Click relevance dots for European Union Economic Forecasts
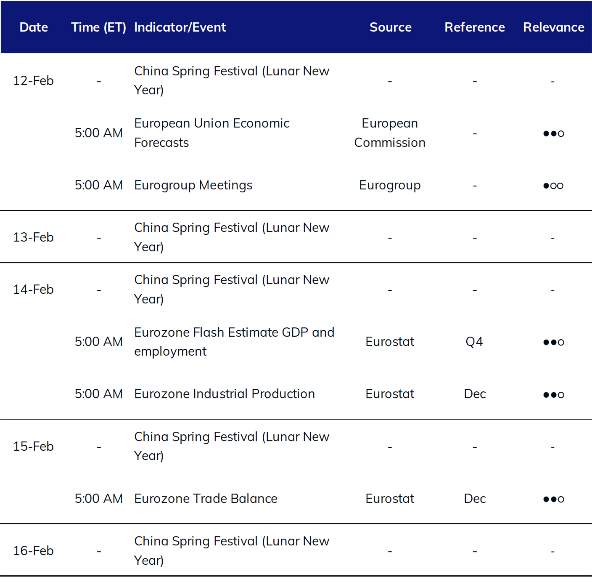This screenshot has width=592, height=582. [553, 133]
